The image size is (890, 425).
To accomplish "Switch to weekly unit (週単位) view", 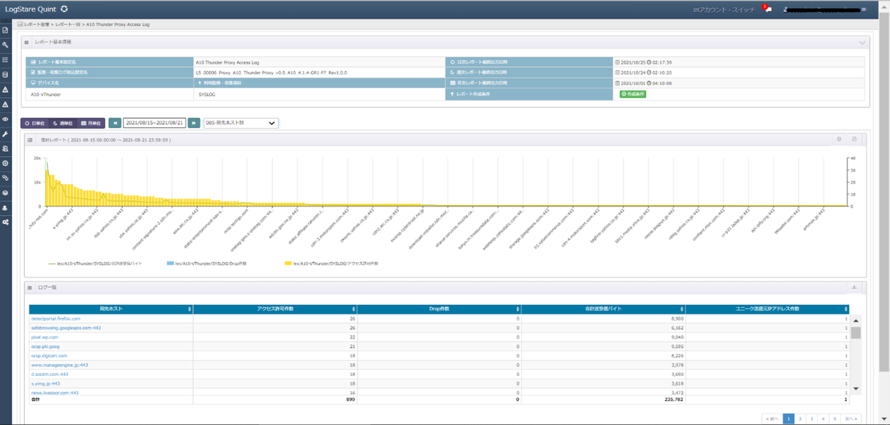I will coord(63,123).
